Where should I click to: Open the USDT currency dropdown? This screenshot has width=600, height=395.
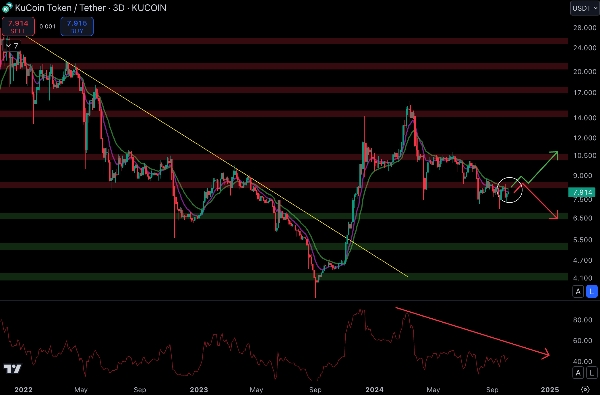tap(584, 8)
